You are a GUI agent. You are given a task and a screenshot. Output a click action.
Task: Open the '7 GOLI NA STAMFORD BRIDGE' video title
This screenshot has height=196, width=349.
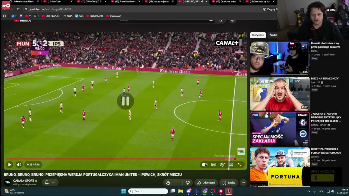pos(326,117)
